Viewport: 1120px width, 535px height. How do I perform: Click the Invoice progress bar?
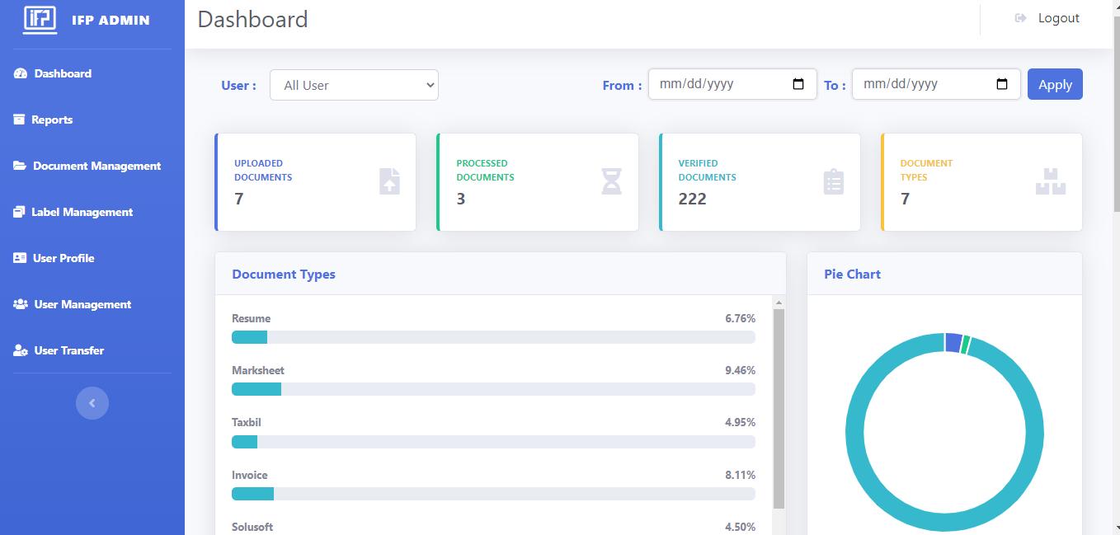(x=493, y=494)
